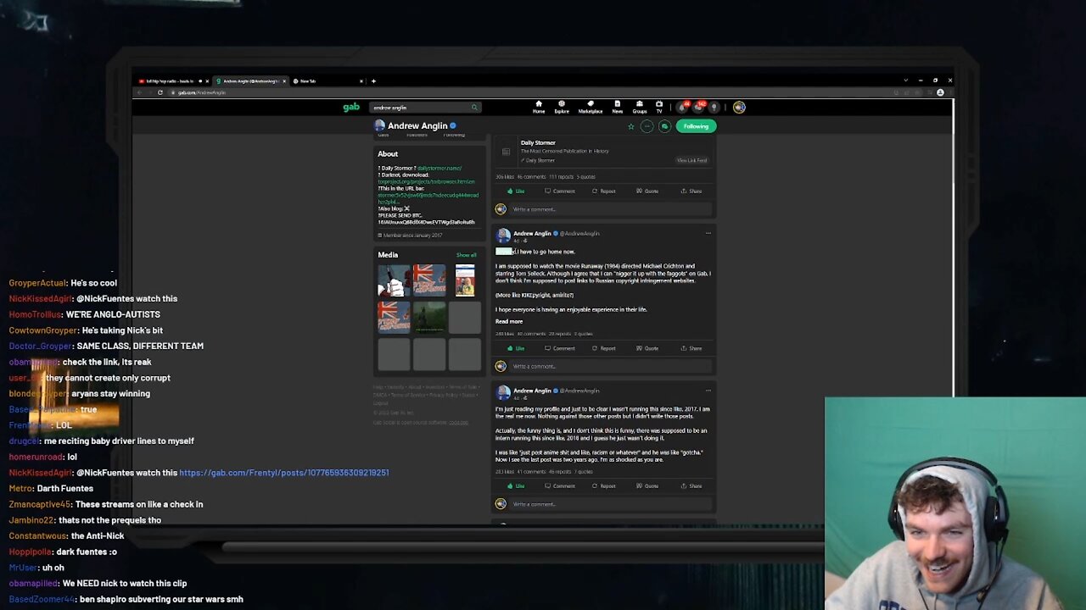Open the torproject.org link in About

[426, 182]
